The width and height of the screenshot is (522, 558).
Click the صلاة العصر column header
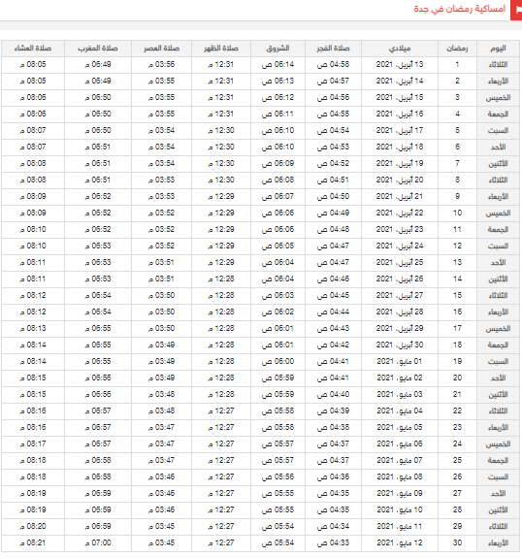point(161,49)
